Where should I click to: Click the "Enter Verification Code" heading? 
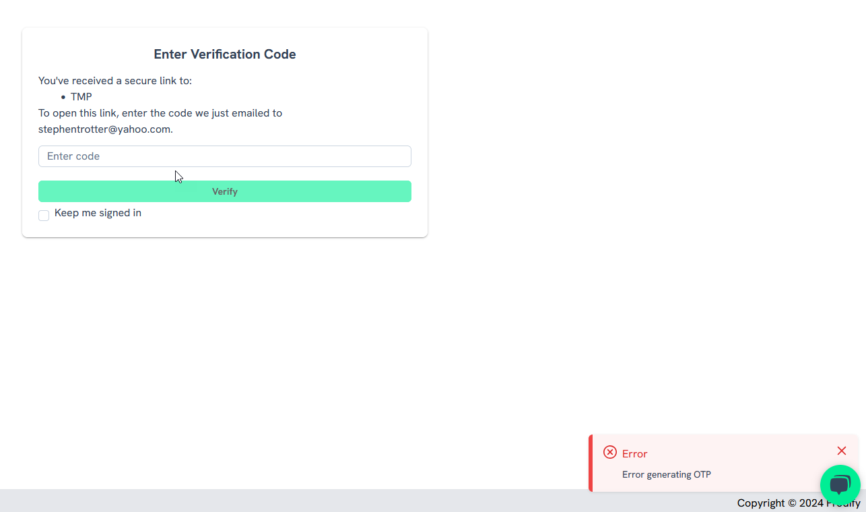[224, 55]
